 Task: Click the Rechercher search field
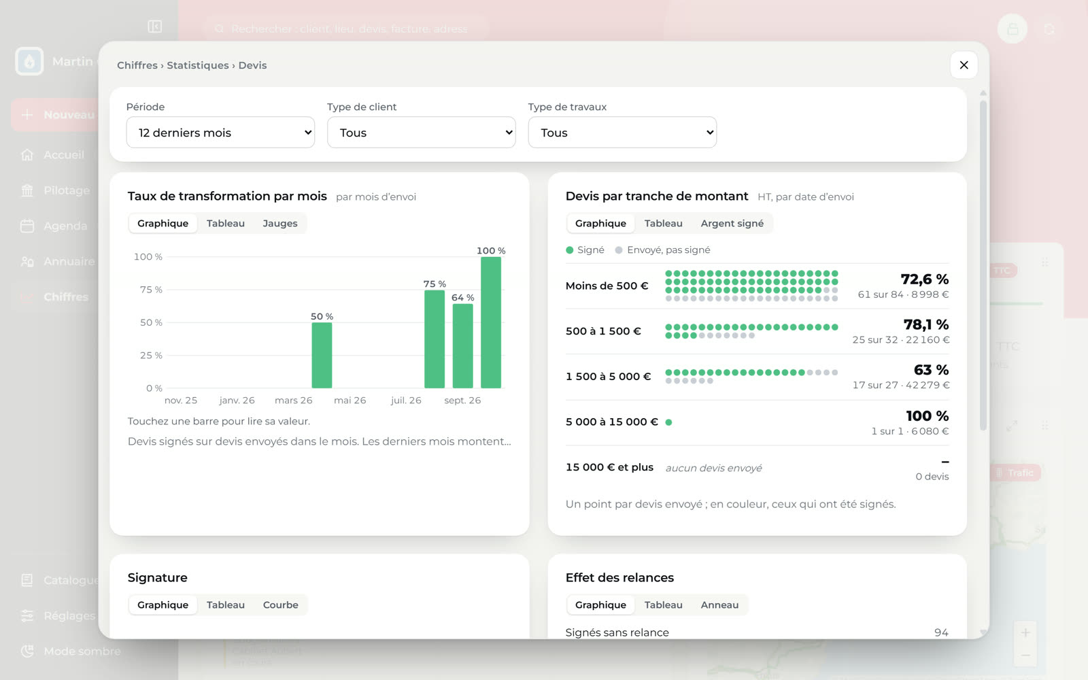347,29
